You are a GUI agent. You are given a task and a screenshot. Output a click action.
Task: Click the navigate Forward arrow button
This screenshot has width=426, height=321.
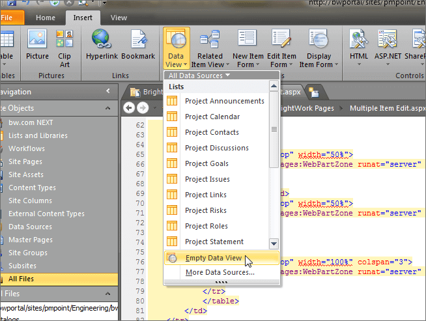point(143,108)
